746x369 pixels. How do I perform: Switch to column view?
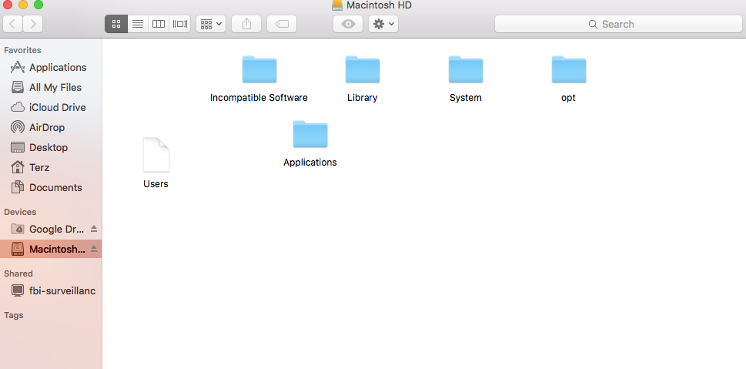coord(159,24)
